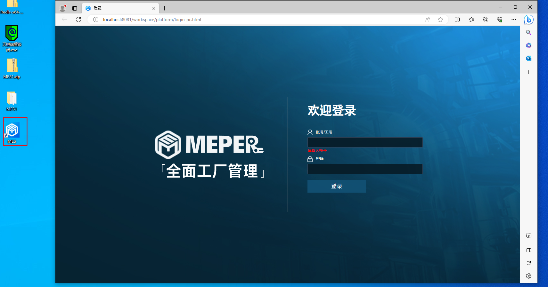View site information icon in address bar

(x=95, y=20)
